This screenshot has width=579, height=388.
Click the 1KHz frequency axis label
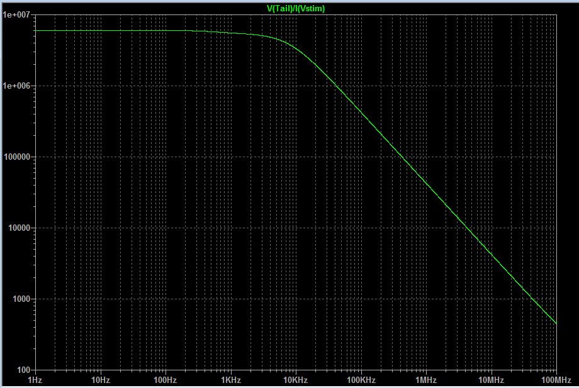(x=231, y=380)
